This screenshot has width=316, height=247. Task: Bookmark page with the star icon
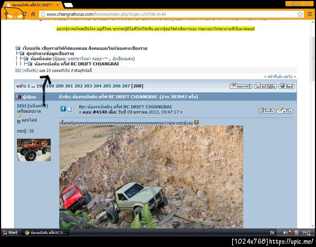click(x=300, y=14)
